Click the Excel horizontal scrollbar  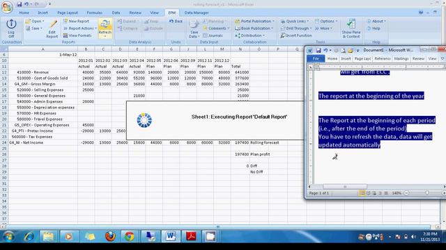click(219, 227)
